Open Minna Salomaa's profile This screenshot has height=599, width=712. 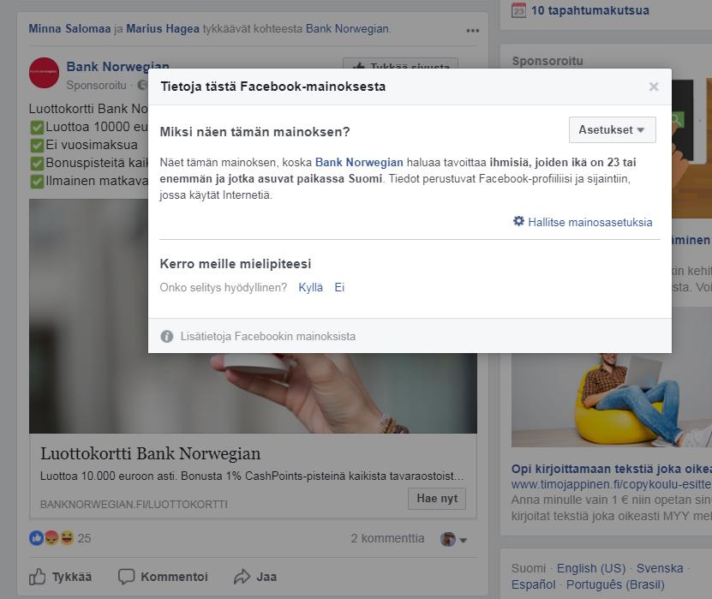coord(69,28)
